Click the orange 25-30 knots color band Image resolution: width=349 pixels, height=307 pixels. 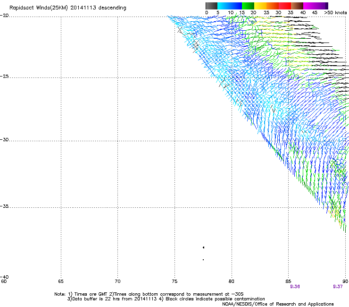273,6
